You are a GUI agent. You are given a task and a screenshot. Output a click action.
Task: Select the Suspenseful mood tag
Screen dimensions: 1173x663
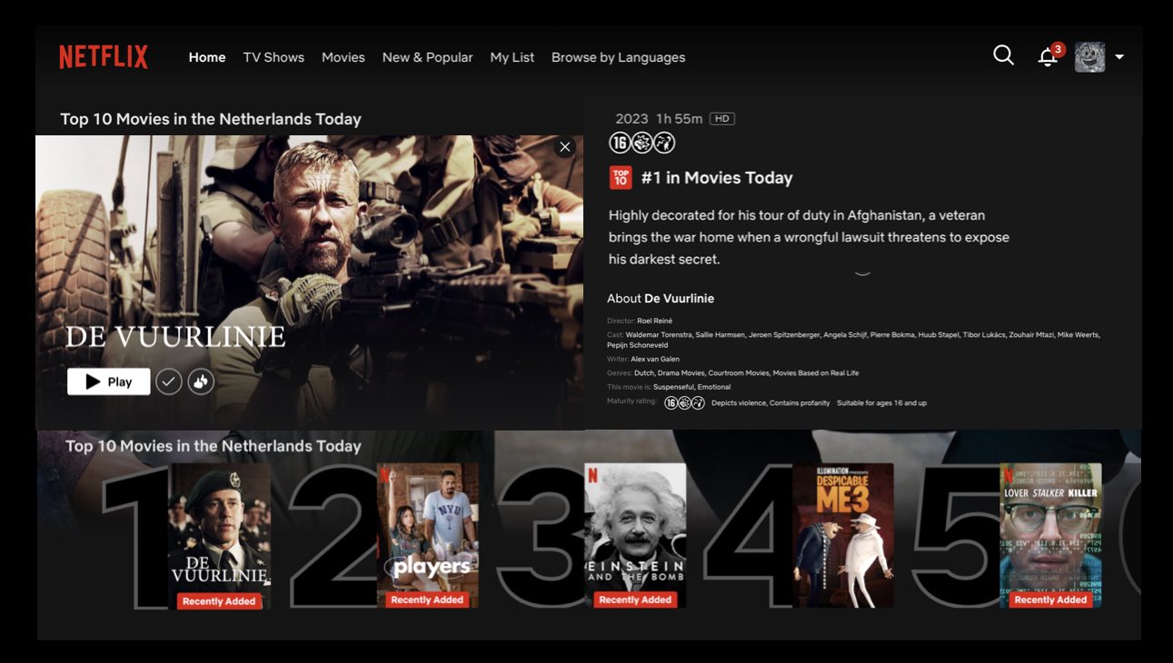(x=673, y=387)
